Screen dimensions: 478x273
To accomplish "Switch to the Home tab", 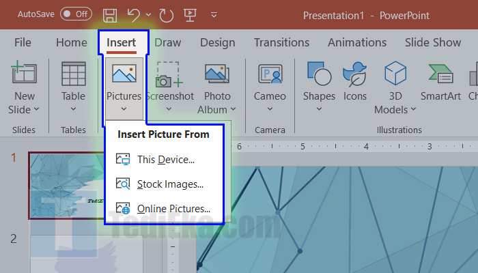I will [x=72, y=42].
